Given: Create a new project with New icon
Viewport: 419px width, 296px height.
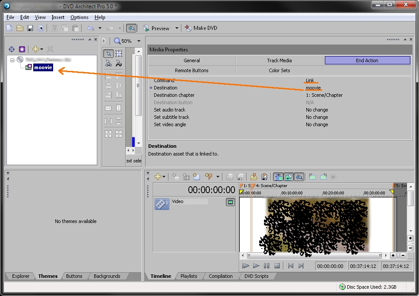Looking at the screenshot, I should pyautogui.click(x=10, y=28).
